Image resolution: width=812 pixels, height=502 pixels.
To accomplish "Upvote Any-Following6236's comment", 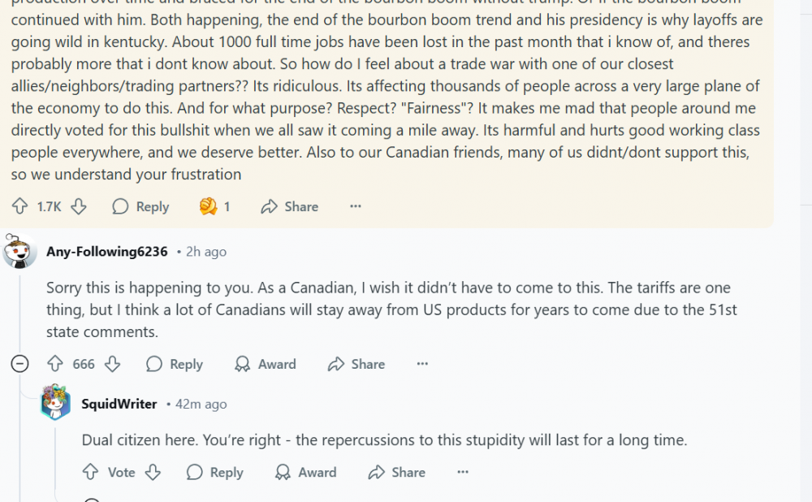I will [x=55, y=365].
